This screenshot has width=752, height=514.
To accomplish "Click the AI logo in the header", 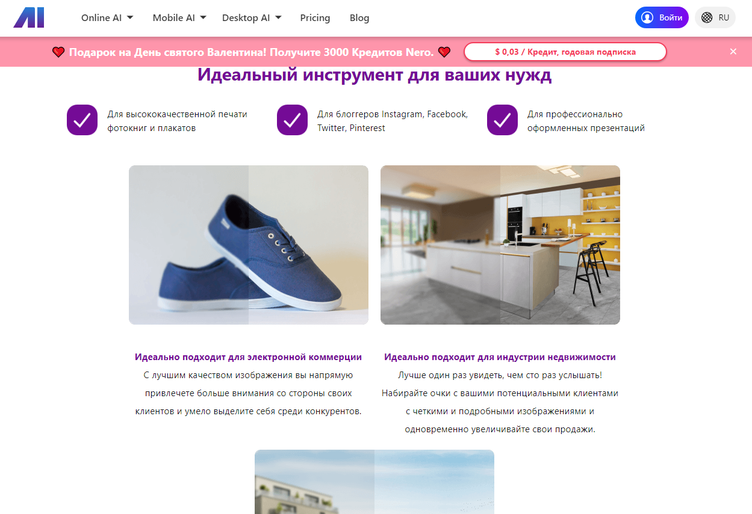I will pos(29,17).
